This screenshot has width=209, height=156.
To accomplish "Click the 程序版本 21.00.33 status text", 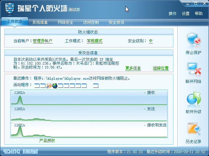I will (125, 152).
